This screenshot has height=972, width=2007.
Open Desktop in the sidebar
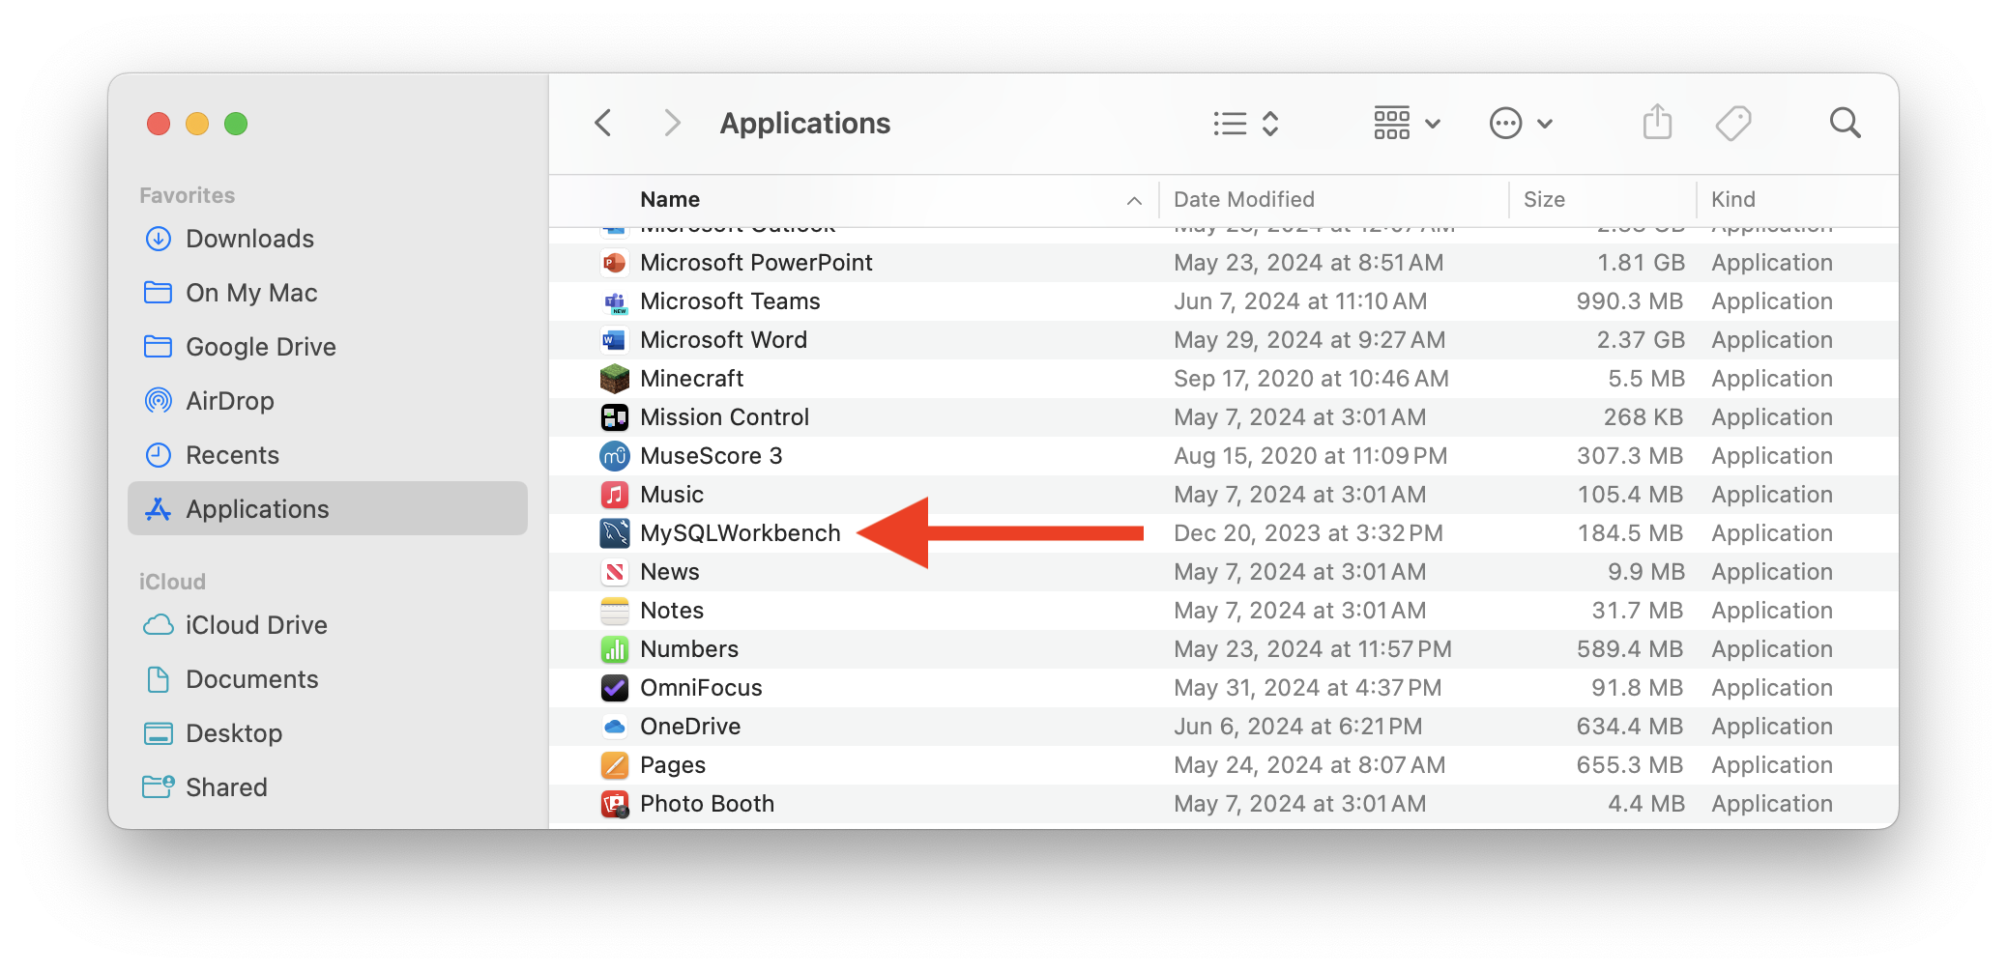[327, 733]
